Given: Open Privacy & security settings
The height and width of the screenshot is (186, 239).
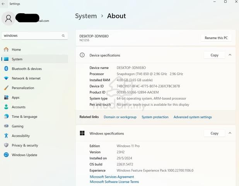Looking at the screenshot, I should pos(34,145).
